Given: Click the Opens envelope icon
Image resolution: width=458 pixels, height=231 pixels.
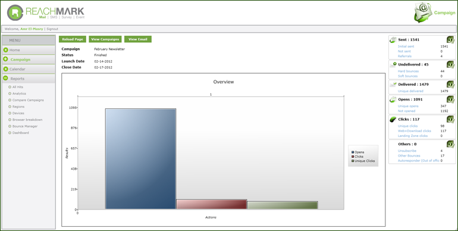Looking at the screenshot, I should (393, 99).
